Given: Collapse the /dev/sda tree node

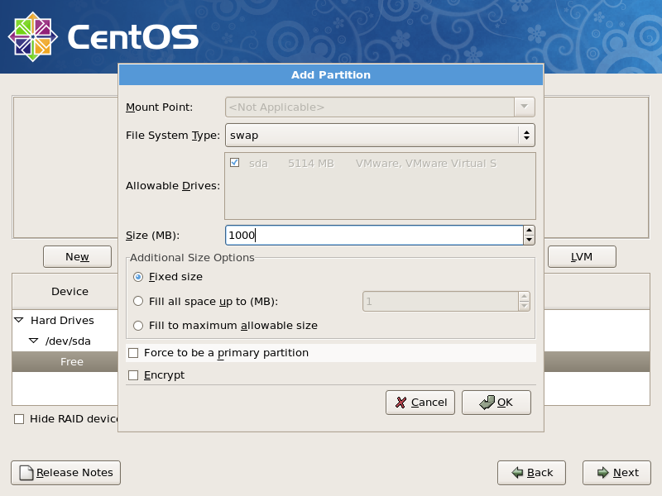Looking at the screenshot, I should point(33,341).
